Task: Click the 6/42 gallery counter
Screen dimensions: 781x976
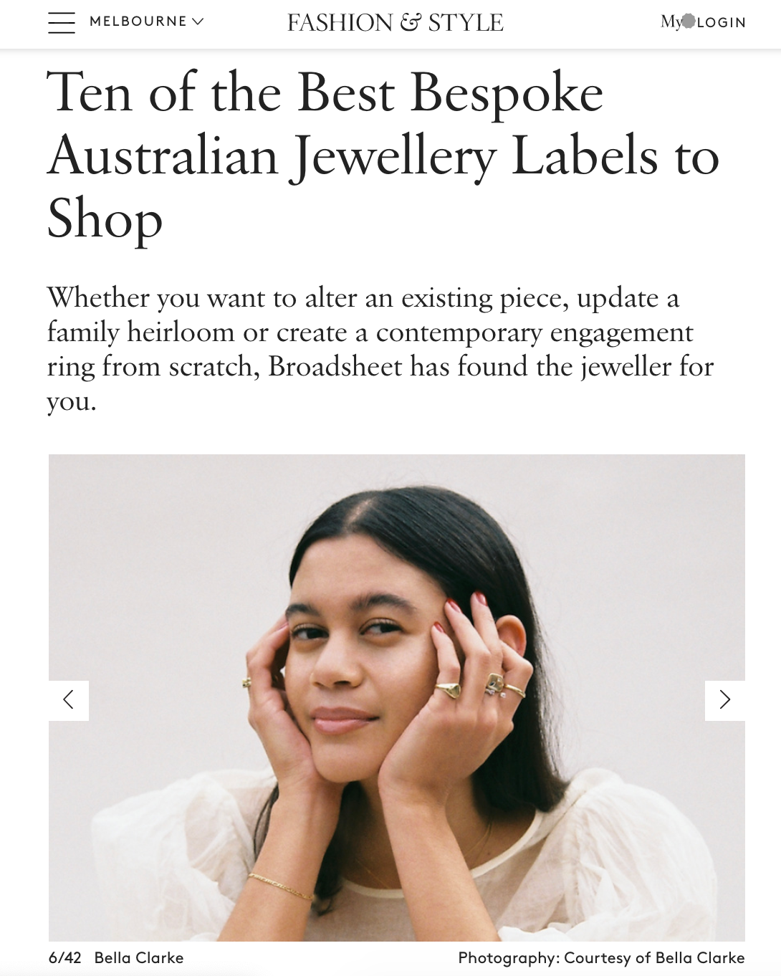Action: (x=64, y=958)
